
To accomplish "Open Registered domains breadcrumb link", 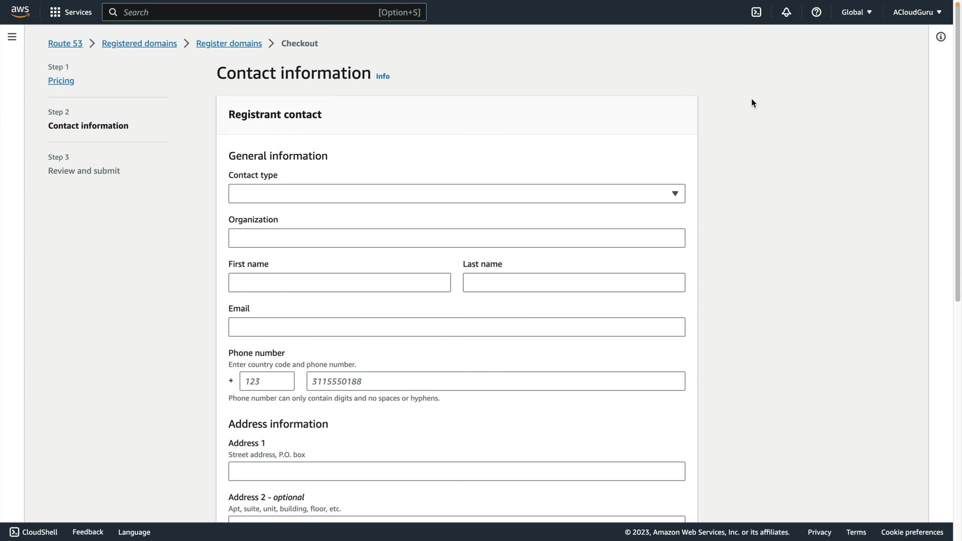I will 139,44.
